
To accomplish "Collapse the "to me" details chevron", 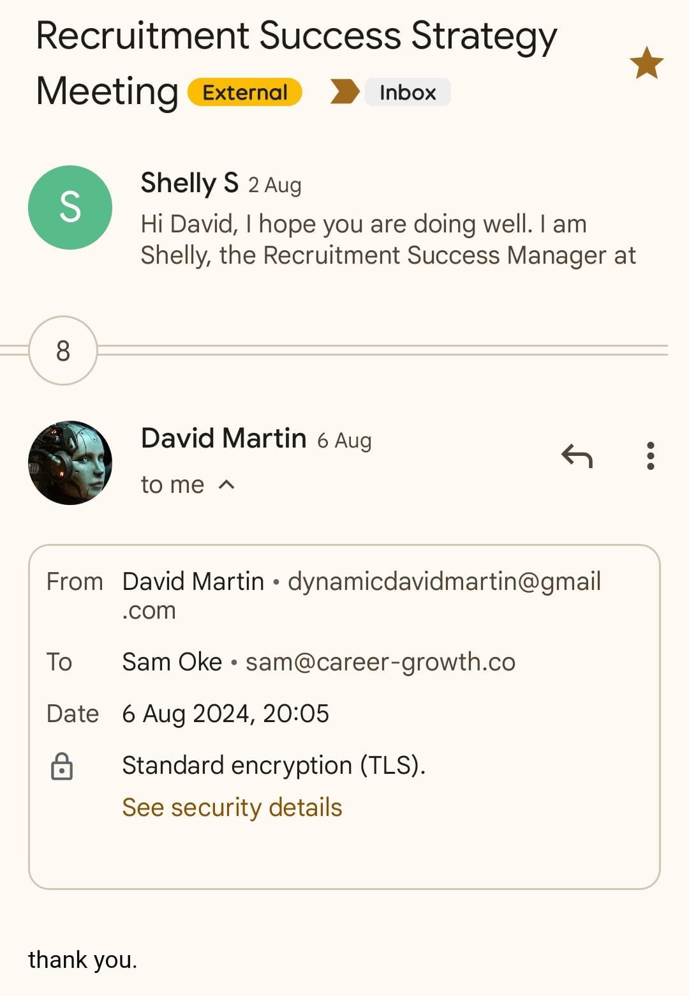I will click(226, 485).
